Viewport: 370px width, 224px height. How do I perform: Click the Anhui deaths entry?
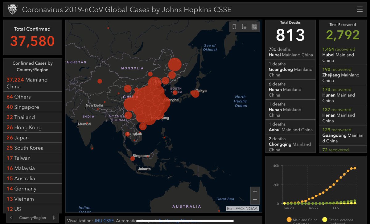click(290, 127)
